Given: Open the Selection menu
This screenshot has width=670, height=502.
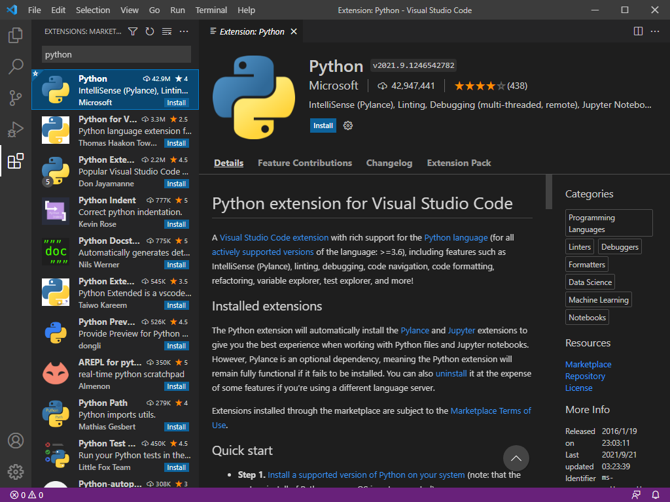Looking at the screenshot, I should click(x=93, y=10).
